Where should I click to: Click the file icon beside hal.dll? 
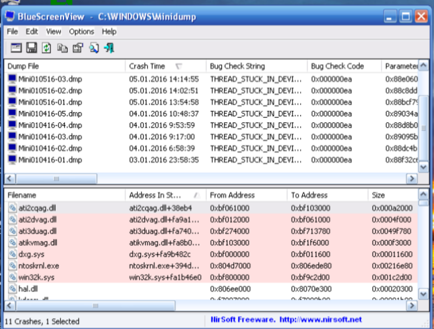[x=12, y=289]
